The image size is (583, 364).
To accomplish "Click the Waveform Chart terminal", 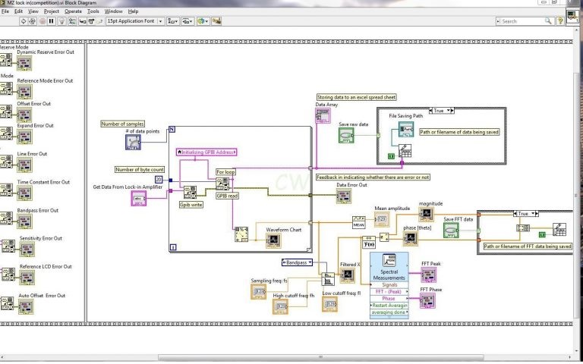I will coord(273,240).
